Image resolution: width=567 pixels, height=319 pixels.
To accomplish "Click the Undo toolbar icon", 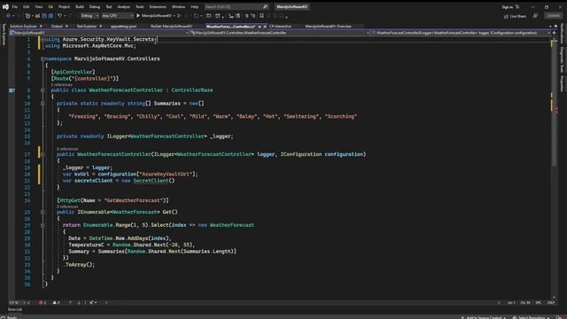I will pos(59,16).
